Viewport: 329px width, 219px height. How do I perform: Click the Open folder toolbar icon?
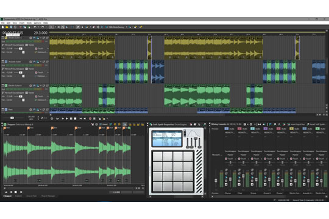tap(7, 27)
